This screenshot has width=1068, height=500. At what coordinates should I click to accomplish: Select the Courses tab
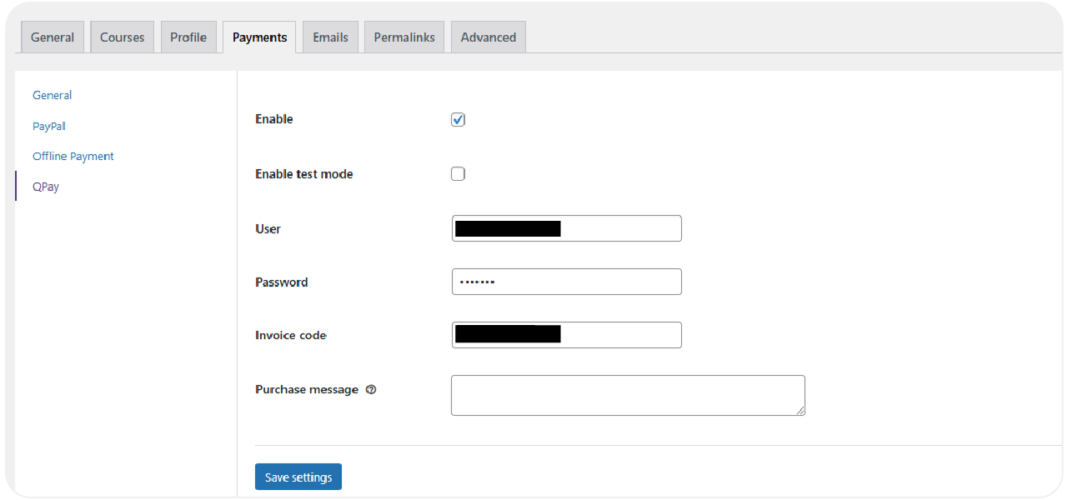pos(122,37)
